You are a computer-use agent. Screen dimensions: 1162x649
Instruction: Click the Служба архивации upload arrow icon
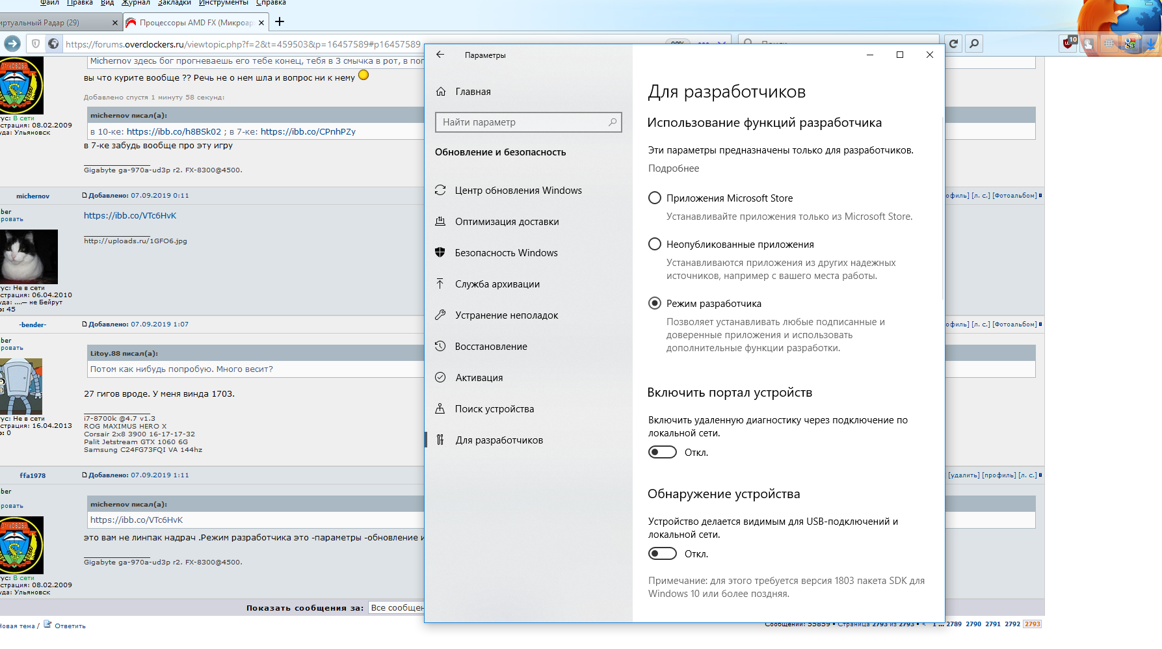(440, 284)
